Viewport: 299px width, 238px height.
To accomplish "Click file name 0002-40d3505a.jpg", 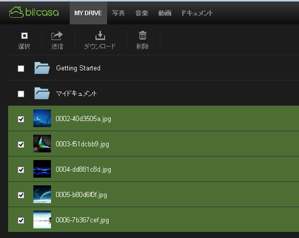I will pos(83,119).
